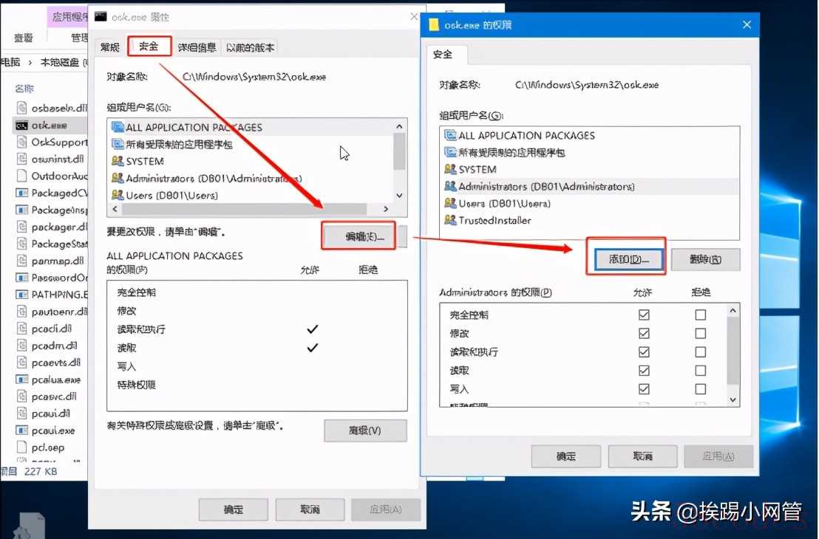This screenshot has width=819, height=539.
Task: Click the Add (D) button in permissions
Action: pyautogui.click(x=629, y=259)
